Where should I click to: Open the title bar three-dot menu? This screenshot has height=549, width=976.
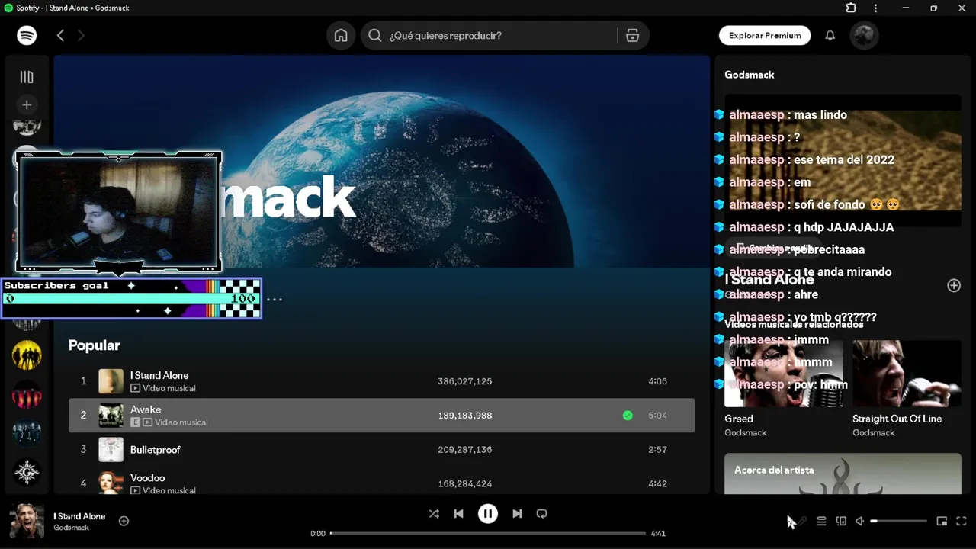pos(875,8)
